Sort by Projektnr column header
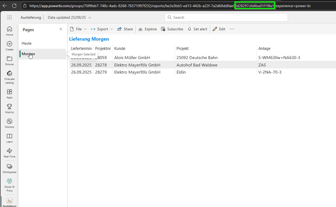 (x=103, y=49)
